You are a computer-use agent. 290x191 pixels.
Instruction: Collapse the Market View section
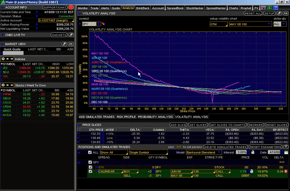(x=2, y=44)
